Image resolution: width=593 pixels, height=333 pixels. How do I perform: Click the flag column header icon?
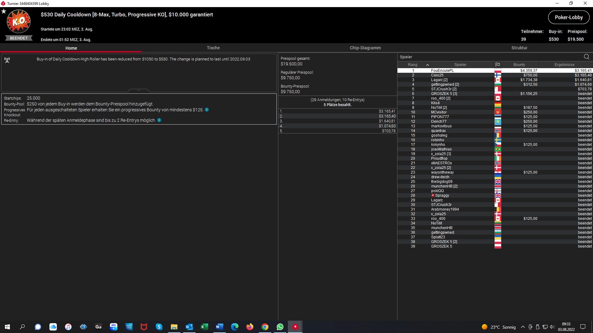click(498, 65)
